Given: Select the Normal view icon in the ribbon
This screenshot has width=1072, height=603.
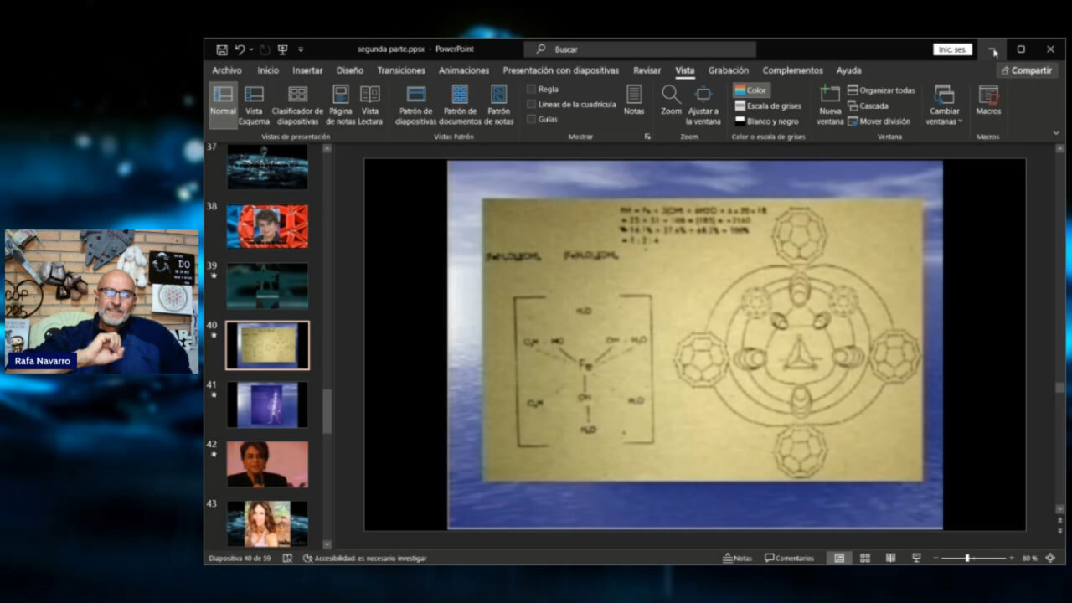Looking at the screenshot, I should [223, 105].
